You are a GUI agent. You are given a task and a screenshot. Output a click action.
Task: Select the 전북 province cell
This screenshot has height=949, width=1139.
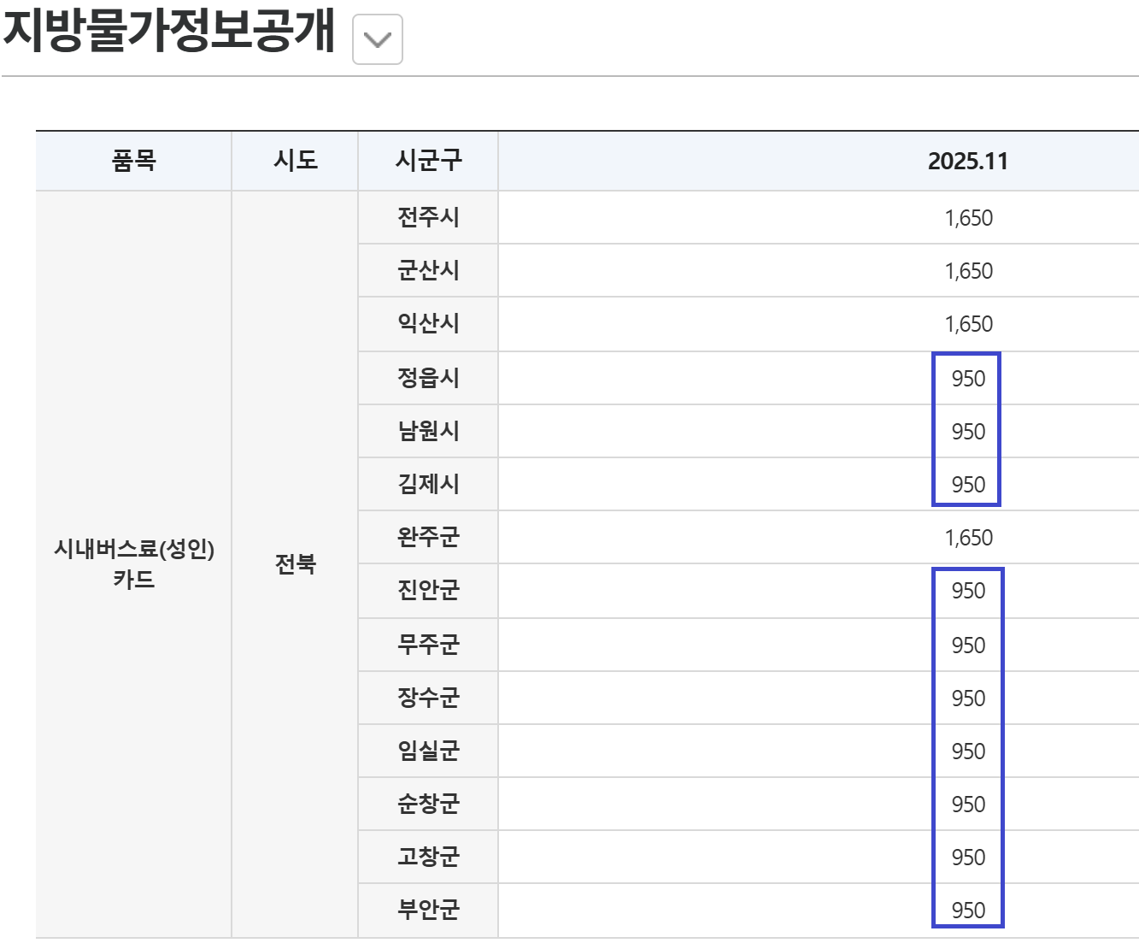(x=295, y=564)
